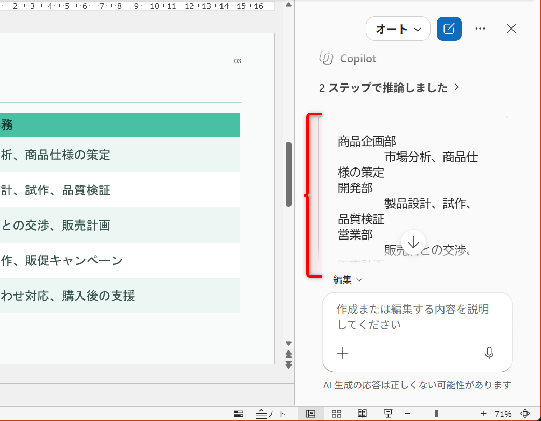541x421 pixels.
Task: Go to the previous slide button
Action: pos(289,354)
